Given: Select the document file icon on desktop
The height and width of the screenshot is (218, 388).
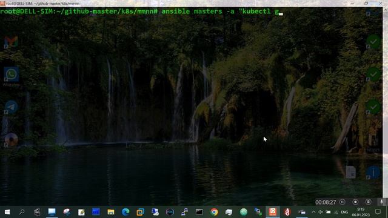Looking at the screenshot, I should point(350,172).
